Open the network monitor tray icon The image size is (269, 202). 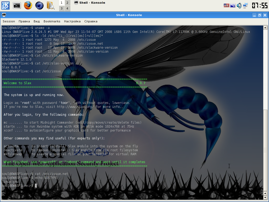point(245,6)
